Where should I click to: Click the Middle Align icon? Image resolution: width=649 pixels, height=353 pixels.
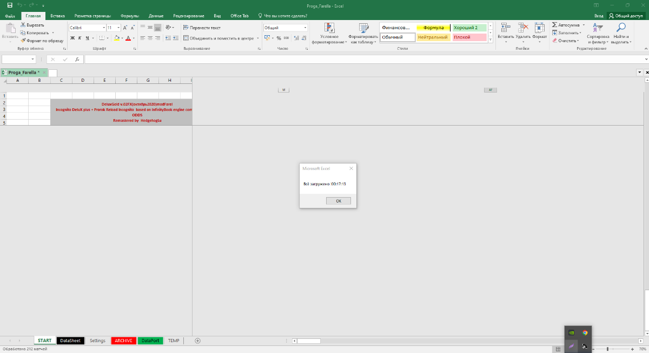coord(150,27)
